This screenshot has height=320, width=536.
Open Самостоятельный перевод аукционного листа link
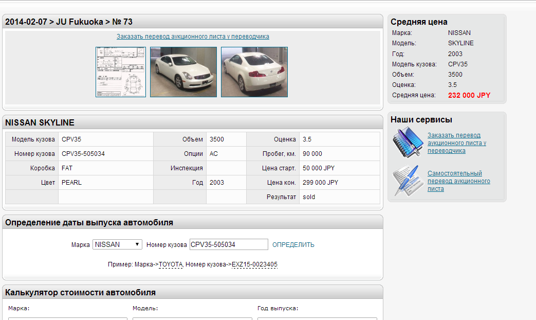click(x=459, y=181)
